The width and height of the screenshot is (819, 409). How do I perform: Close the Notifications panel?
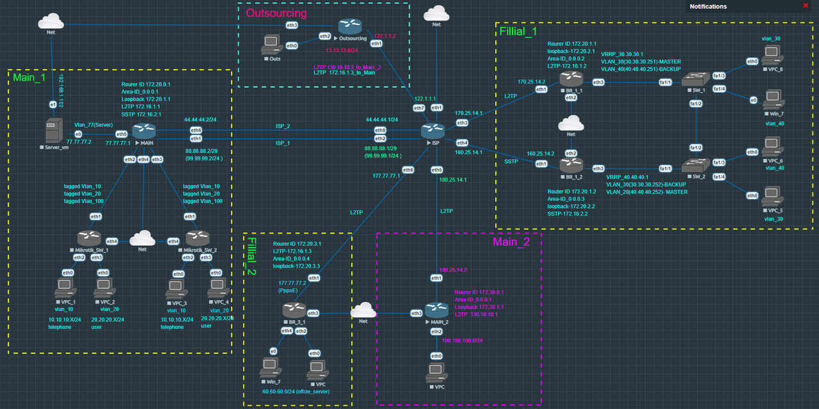pyautogui.click(x=806, y=6)
